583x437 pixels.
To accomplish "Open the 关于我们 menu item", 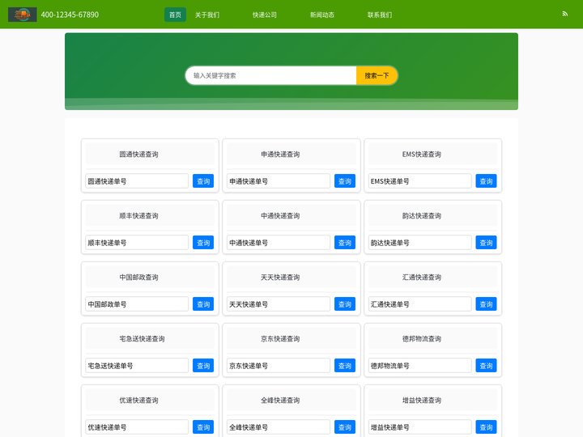I will 207,15.
